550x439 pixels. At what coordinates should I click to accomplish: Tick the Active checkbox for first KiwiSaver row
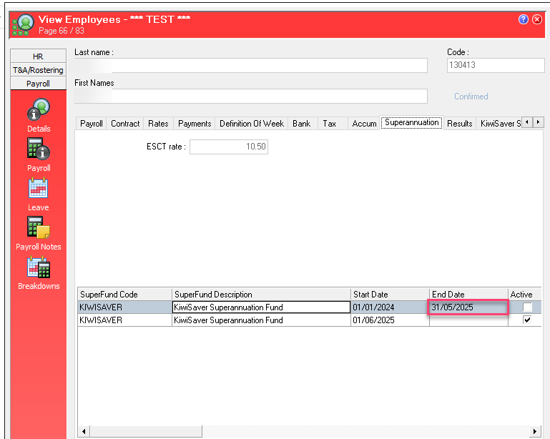click(x=527, y=307)
